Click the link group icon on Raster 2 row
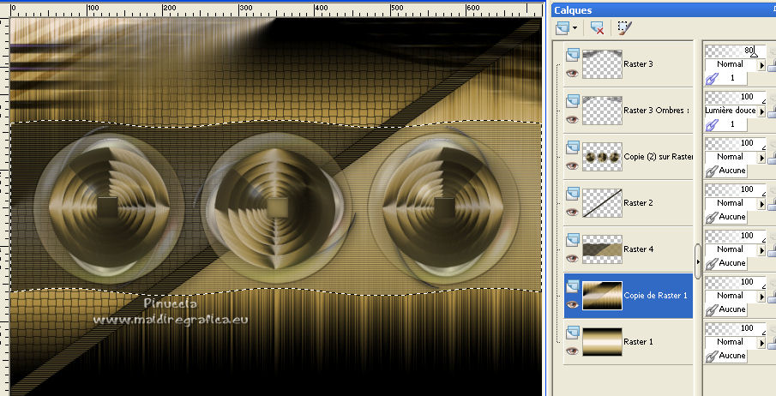 (x=710, y=217)
